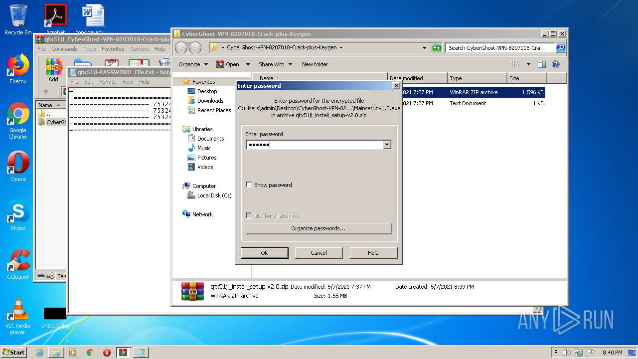The width and height of the screenshot is (638, 359).
Task: Open Notepad Format menu
Action: [x=108, y=82]
